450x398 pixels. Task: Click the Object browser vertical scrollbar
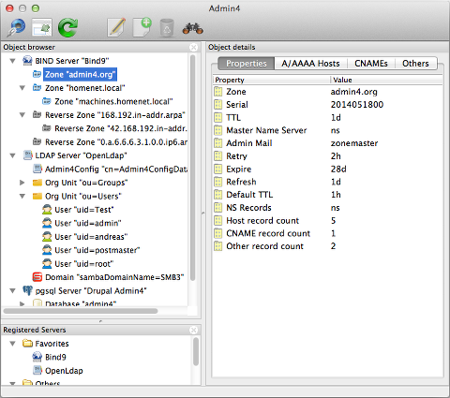click(x=193, y=168)
